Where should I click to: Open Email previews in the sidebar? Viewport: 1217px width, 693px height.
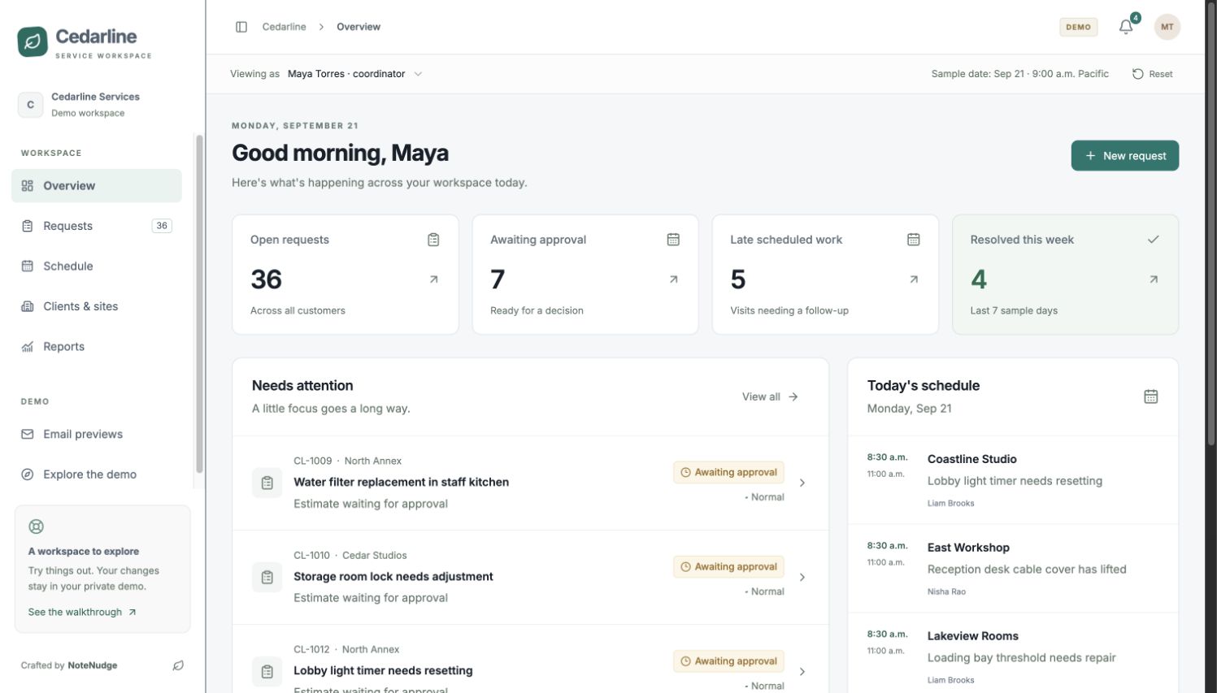click(97, 435)
